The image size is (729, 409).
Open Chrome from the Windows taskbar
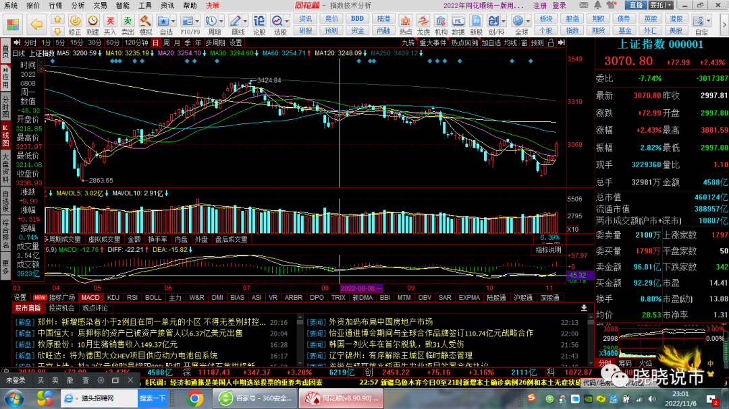(x=195, y=398)
